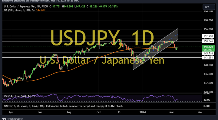Open the RSI indicator legend
Image resolution: width=218 pixels, height=120 pixels.
[x=19, y=96]
